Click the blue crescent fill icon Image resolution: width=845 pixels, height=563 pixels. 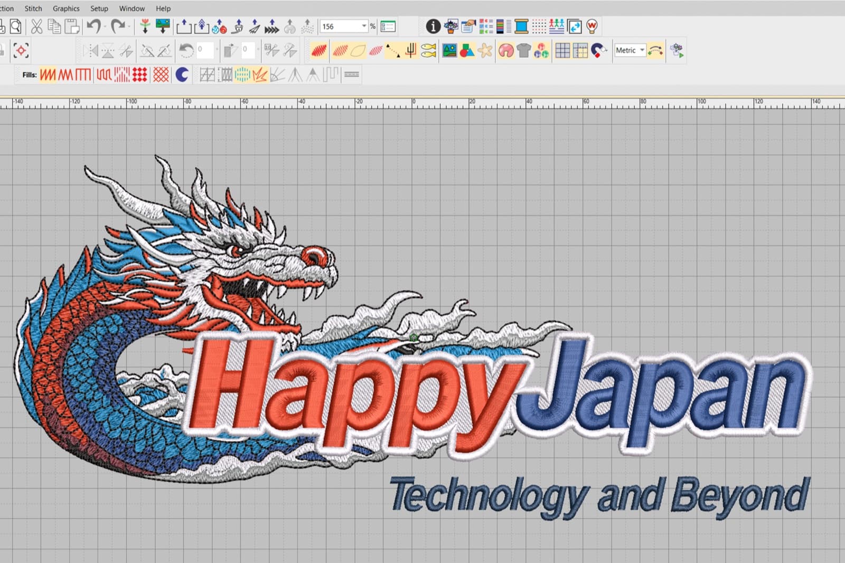click(182, 75)
